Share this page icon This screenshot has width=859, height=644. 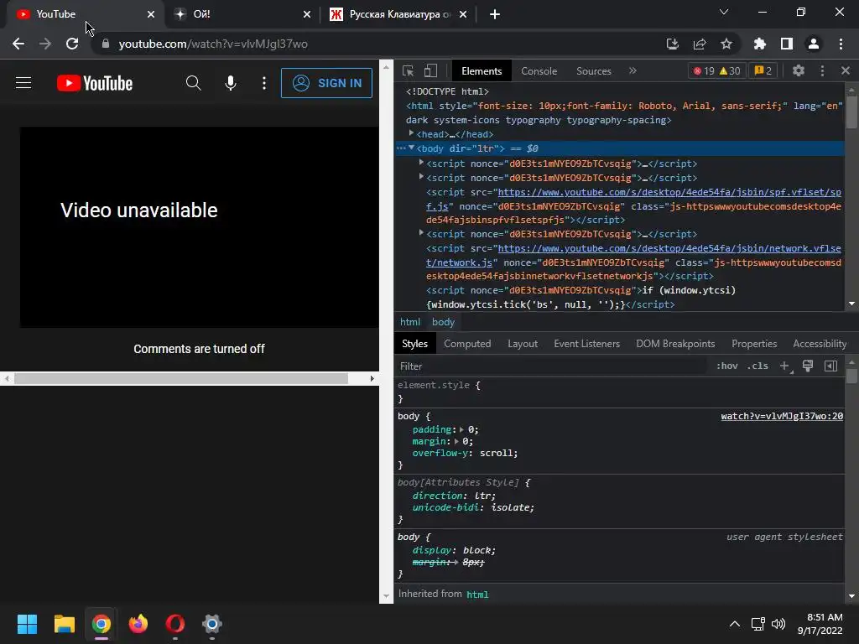(x=700, y=44)
